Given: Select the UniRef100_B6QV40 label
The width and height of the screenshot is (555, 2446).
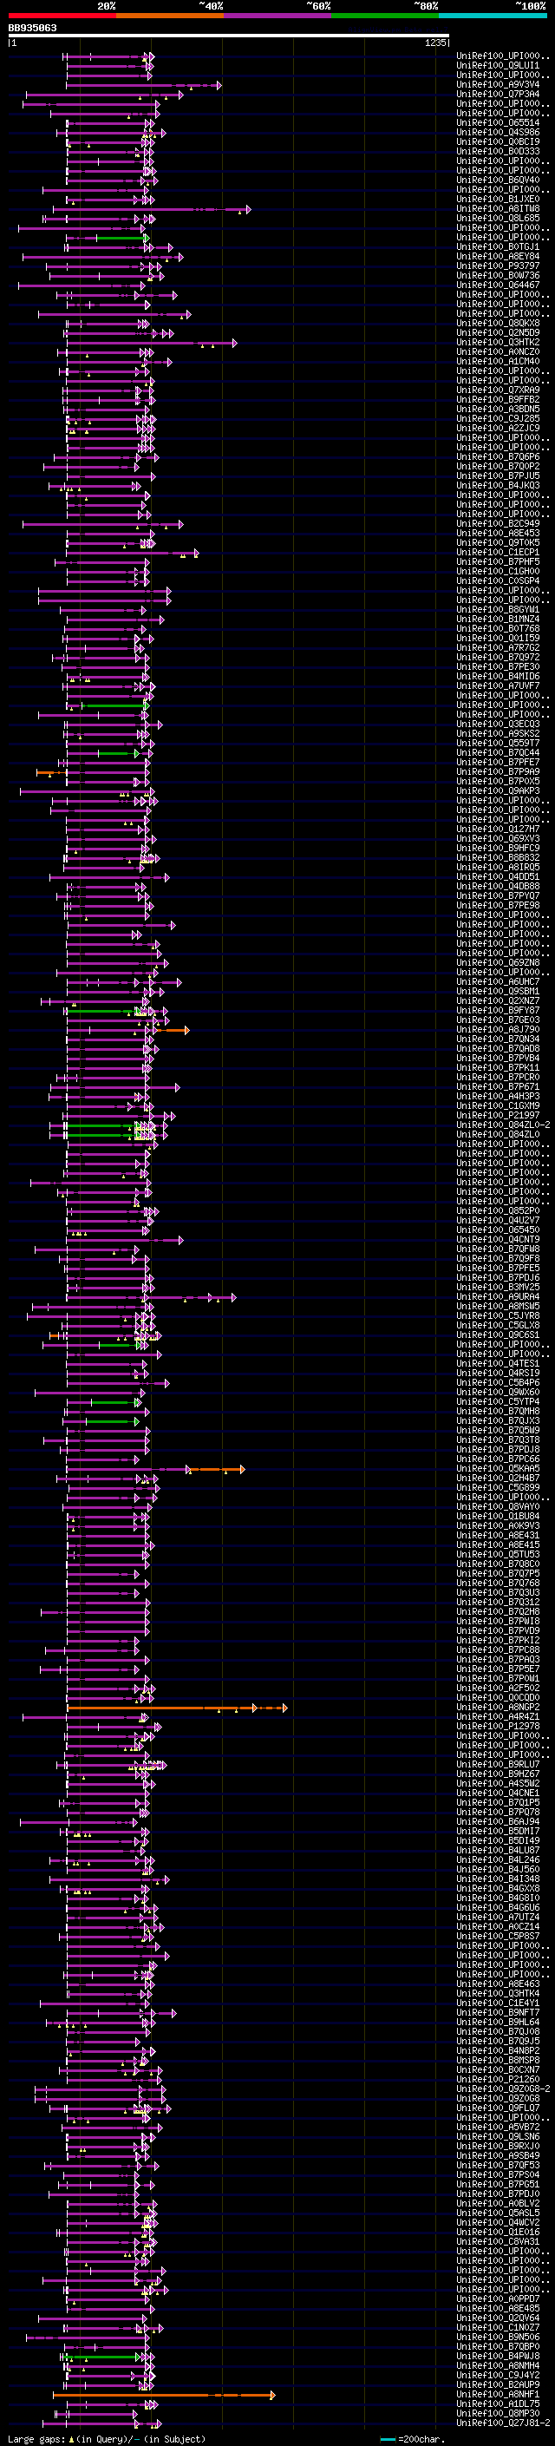Looking at the screenshot, I should [x=498, y=180].
